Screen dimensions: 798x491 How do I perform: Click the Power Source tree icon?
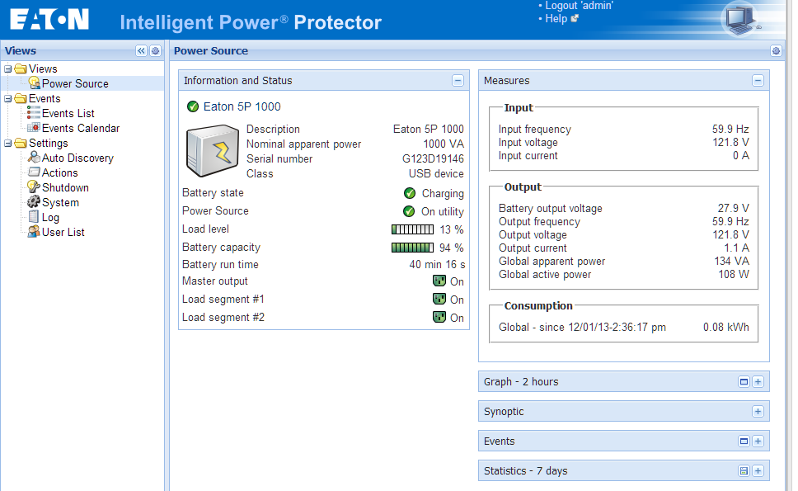pos(34,83)
